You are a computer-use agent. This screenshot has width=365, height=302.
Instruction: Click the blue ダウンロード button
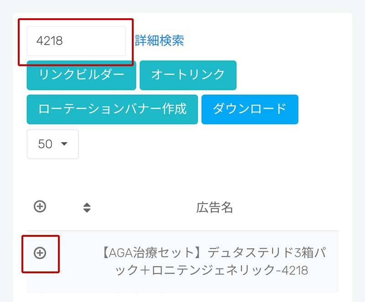tap(250, 109)
